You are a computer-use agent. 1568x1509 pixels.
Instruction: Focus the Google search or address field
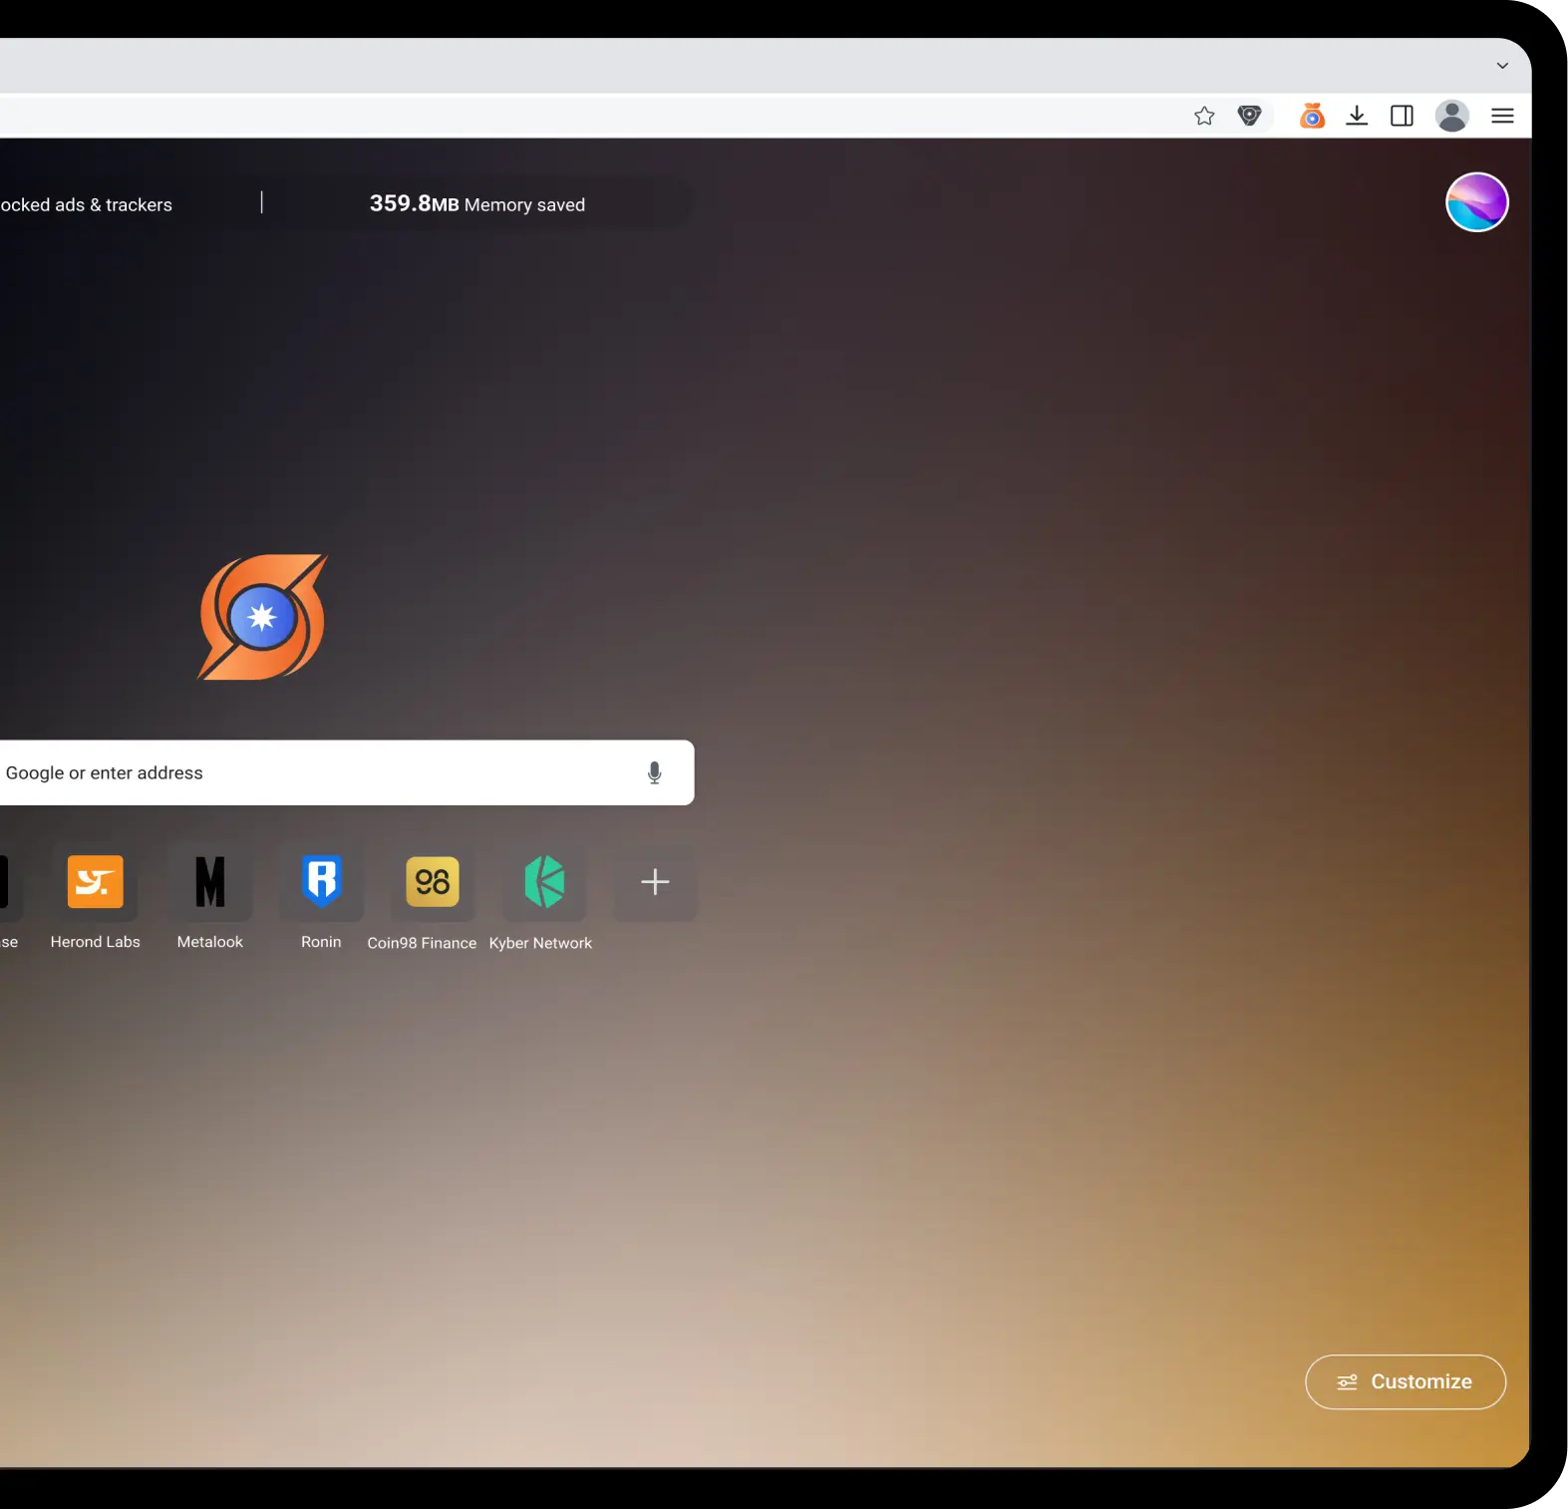(x=347, y=772)
